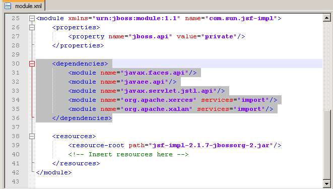333x189 pixels.
Task: Click the closing </module> tag
Action: pos(54,172)
